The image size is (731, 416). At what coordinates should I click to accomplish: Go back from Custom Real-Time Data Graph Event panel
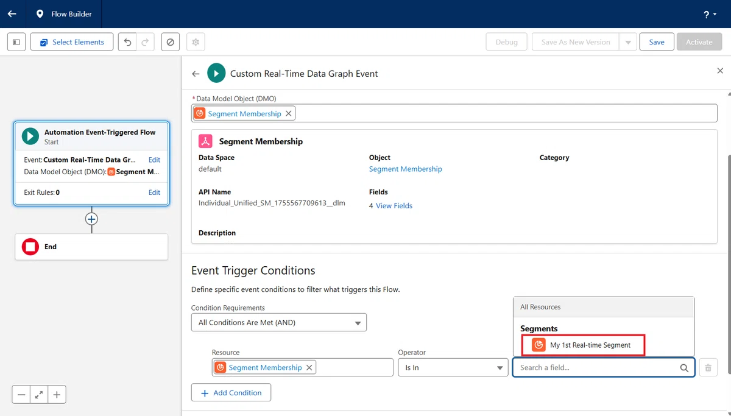(196, 74)
